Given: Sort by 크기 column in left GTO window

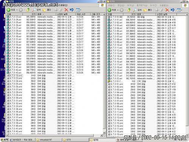Looking at the screenshot, I should pos(29,14).
